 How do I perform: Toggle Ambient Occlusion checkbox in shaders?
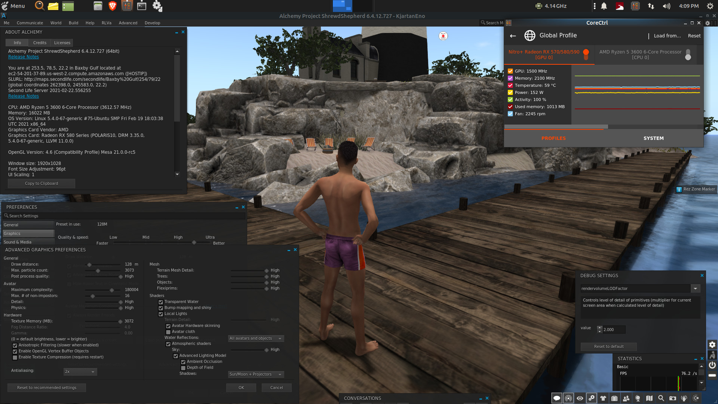pyautogui.click(x=183, y=362)
